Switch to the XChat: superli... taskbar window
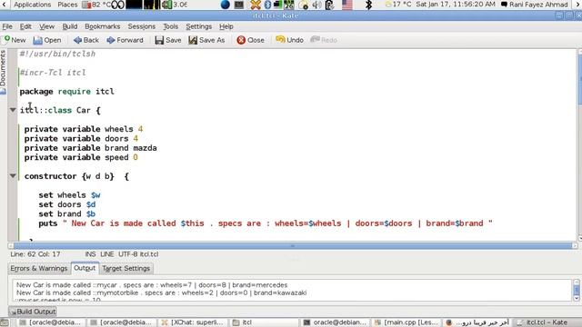Image resolution: width=582 pixels, height=327 pixels. [192, 322]
